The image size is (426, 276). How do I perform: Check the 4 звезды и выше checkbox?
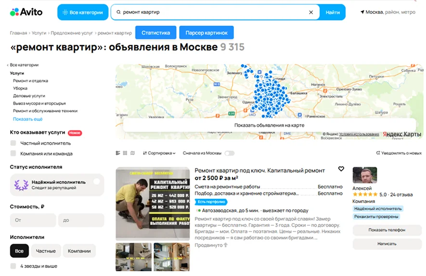13,266
